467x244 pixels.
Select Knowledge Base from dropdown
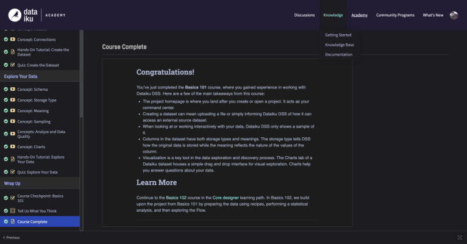[x=340, y=45]
